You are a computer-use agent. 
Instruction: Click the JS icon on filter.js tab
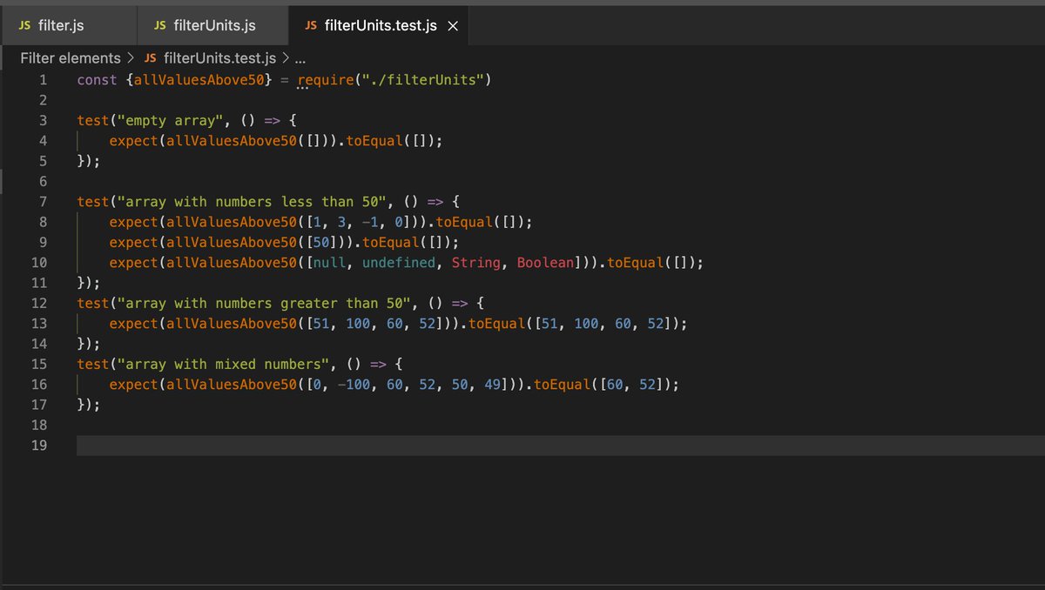24,26
